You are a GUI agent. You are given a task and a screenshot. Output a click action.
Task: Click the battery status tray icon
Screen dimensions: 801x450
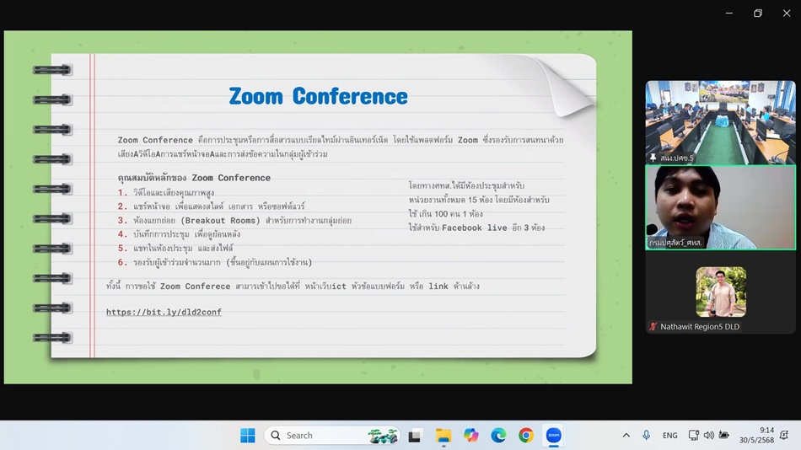[724, 435]
